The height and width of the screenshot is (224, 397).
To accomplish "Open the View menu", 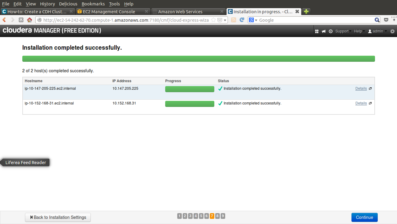I will point(31,4).
